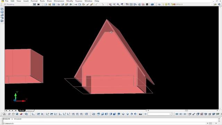Activate the Zoom Realtime icon

pyautogui.click(x=114, y=5)
